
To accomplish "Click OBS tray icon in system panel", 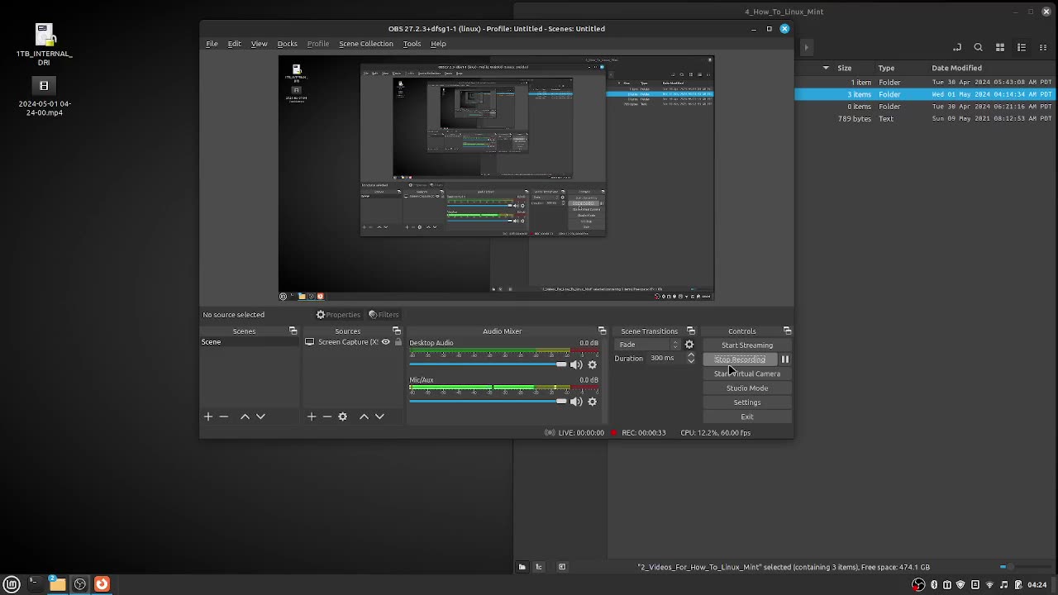I will pyautogui.click(x=918, y=585).
